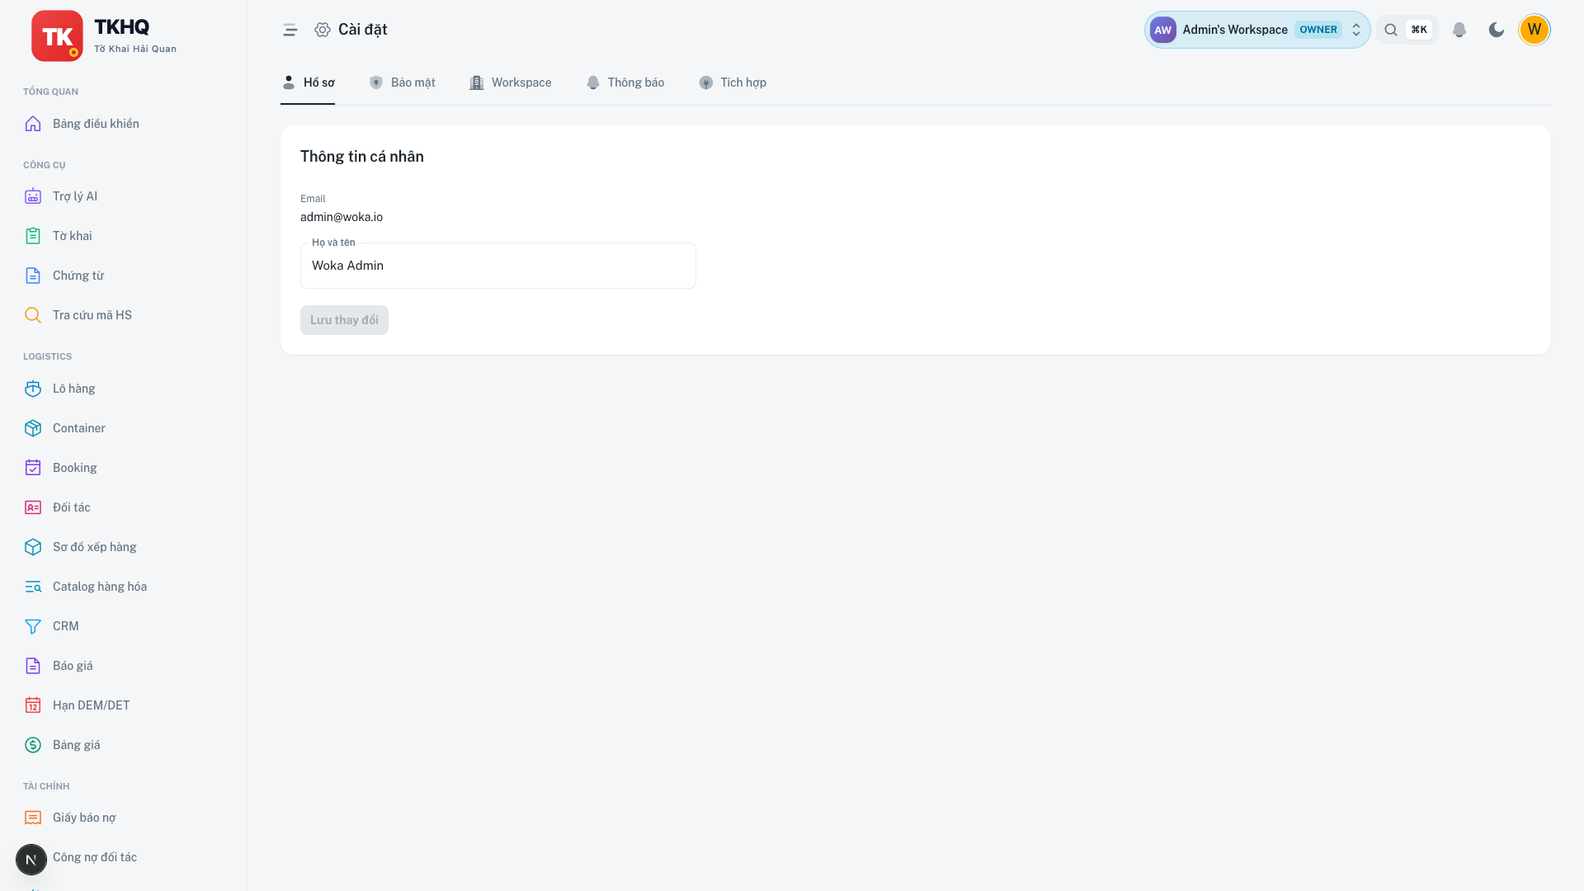Click the settings gear icon beside Cài đặt

point(323,30)
